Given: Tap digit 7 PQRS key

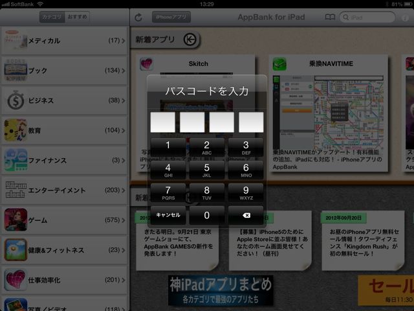Looking at the screenshot, I should pyautogui.click(x=168, y=193).
